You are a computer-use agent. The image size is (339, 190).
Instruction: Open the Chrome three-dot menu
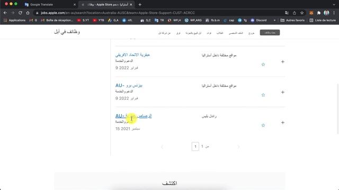point(334,13)
